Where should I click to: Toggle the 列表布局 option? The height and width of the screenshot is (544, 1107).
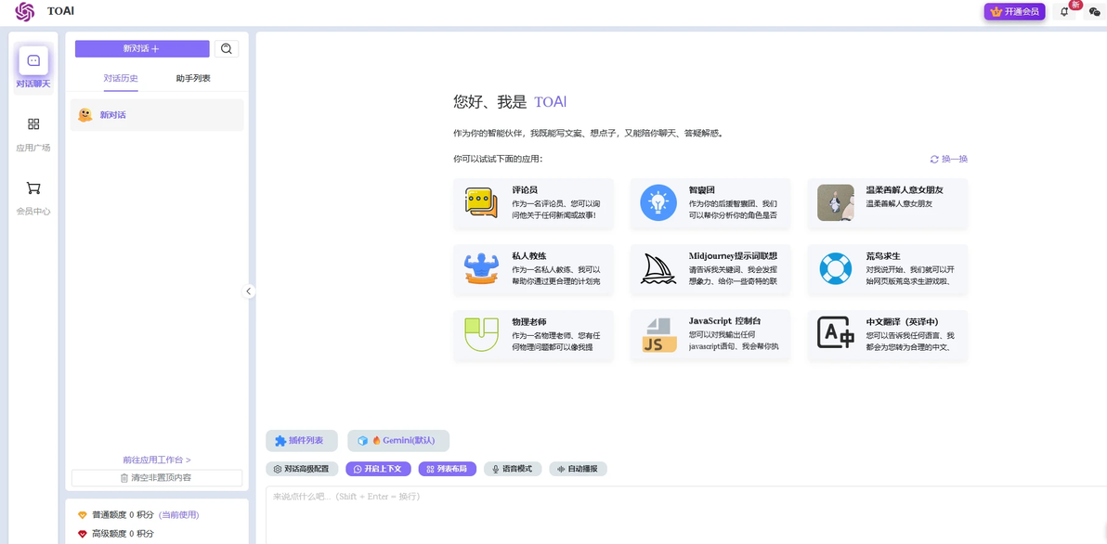point(448,469)
